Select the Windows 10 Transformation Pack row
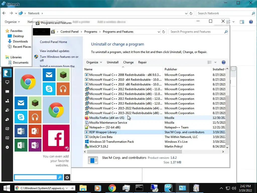Image resolution: width=257 pixels, height=193 pixels. pyautogui.click(x=155, y=142)
